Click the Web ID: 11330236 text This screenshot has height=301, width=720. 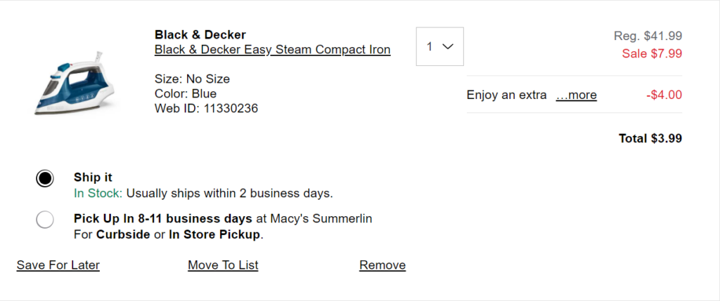tap(207, 108)
